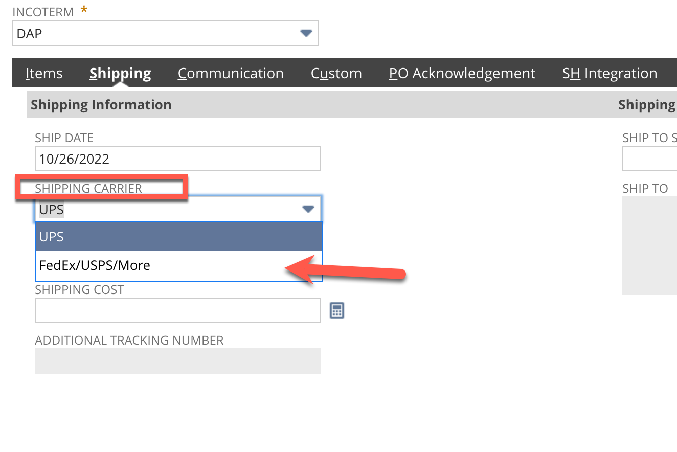Open the calculator next to Shipping Cost
This screenshot has height=452, width=677.
pos(337,310)
